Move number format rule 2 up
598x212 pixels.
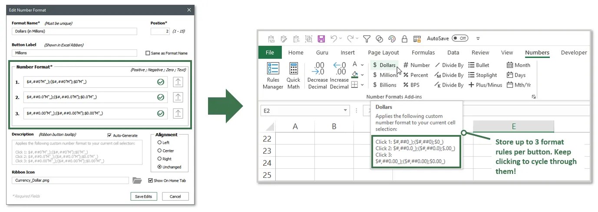pyautogui.click(x=178, y=97)
